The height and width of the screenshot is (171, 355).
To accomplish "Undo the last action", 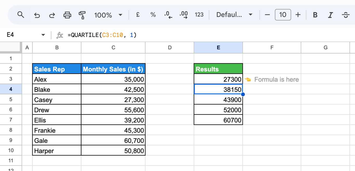I will coord(37,15).
